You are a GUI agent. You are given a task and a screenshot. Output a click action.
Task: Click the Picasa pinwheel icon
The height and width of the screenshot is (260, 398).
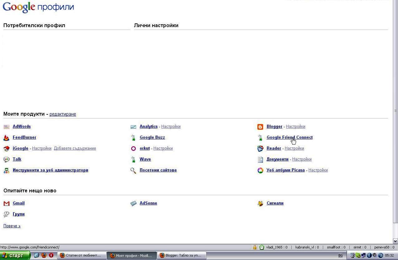[260, 170]
